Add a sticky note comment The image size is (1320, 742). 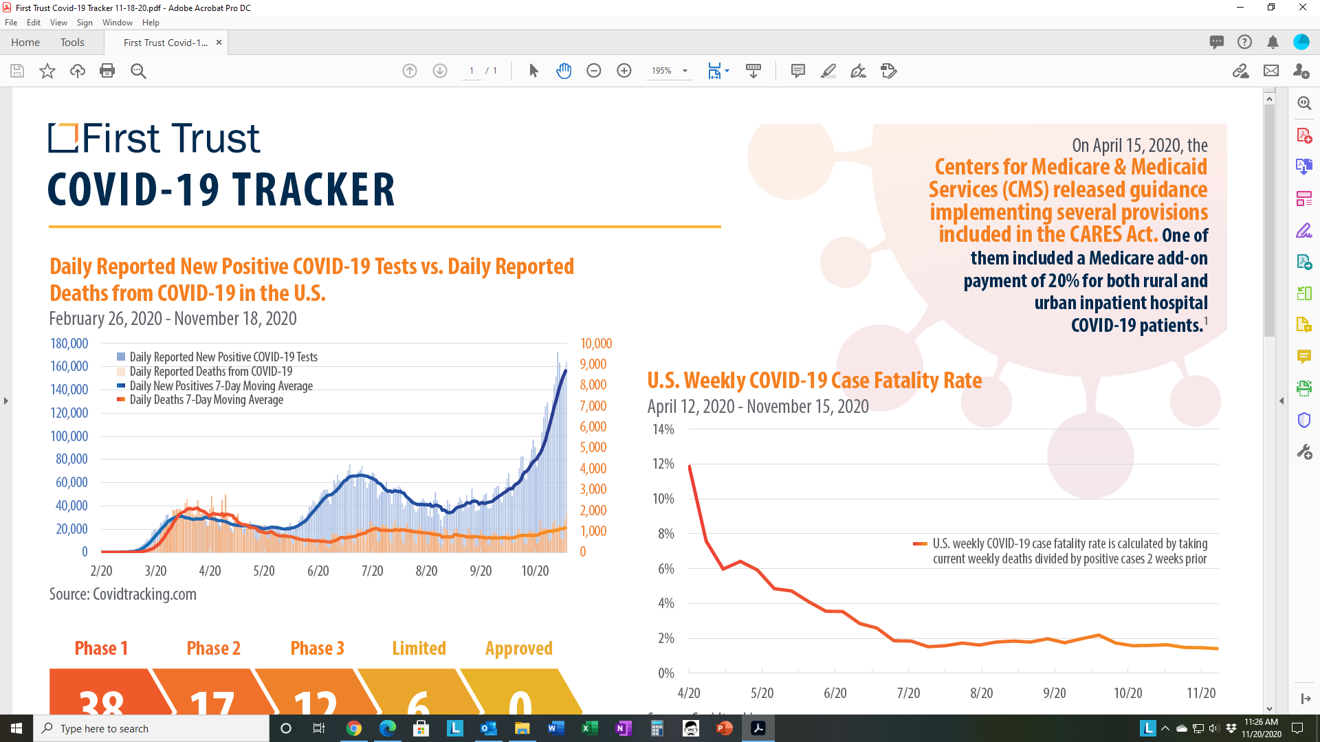[798, 71]
